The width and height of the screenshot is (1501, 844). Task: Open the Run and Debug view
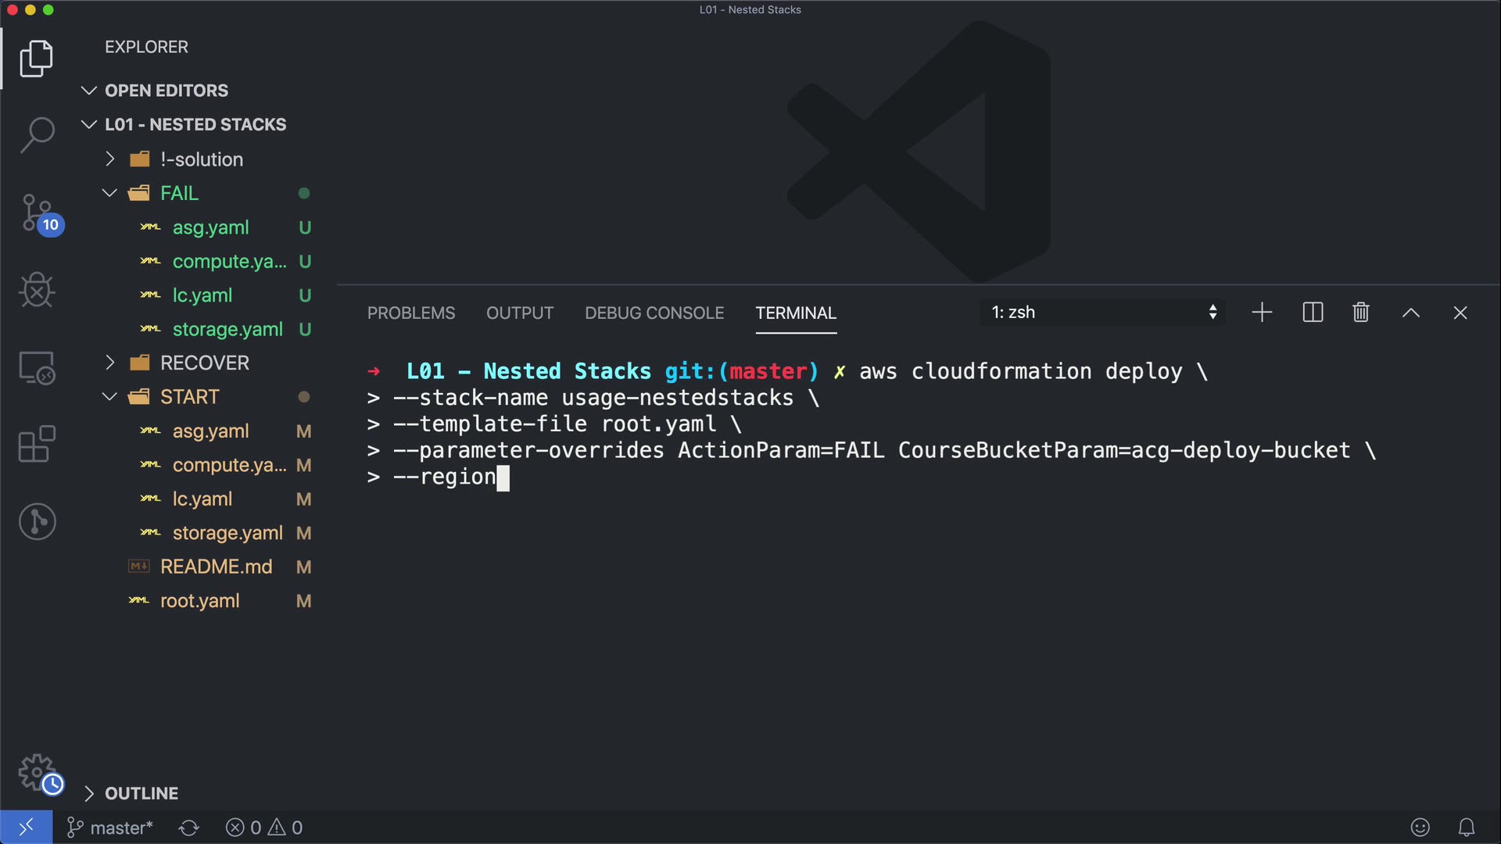pos(37,290)
